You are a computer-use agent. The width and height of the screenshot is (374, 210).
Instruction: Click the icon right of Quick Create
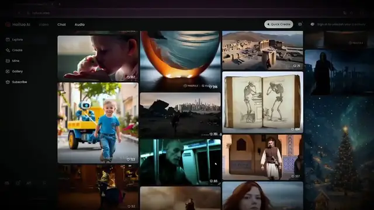(x=300, y=24)
